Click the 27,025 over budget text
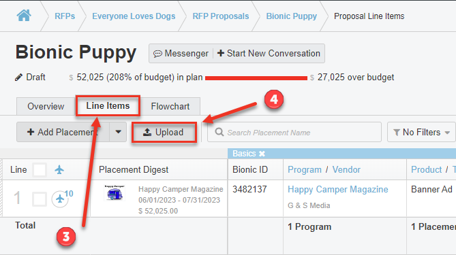The image size is (456, 255). pos(356,77)
